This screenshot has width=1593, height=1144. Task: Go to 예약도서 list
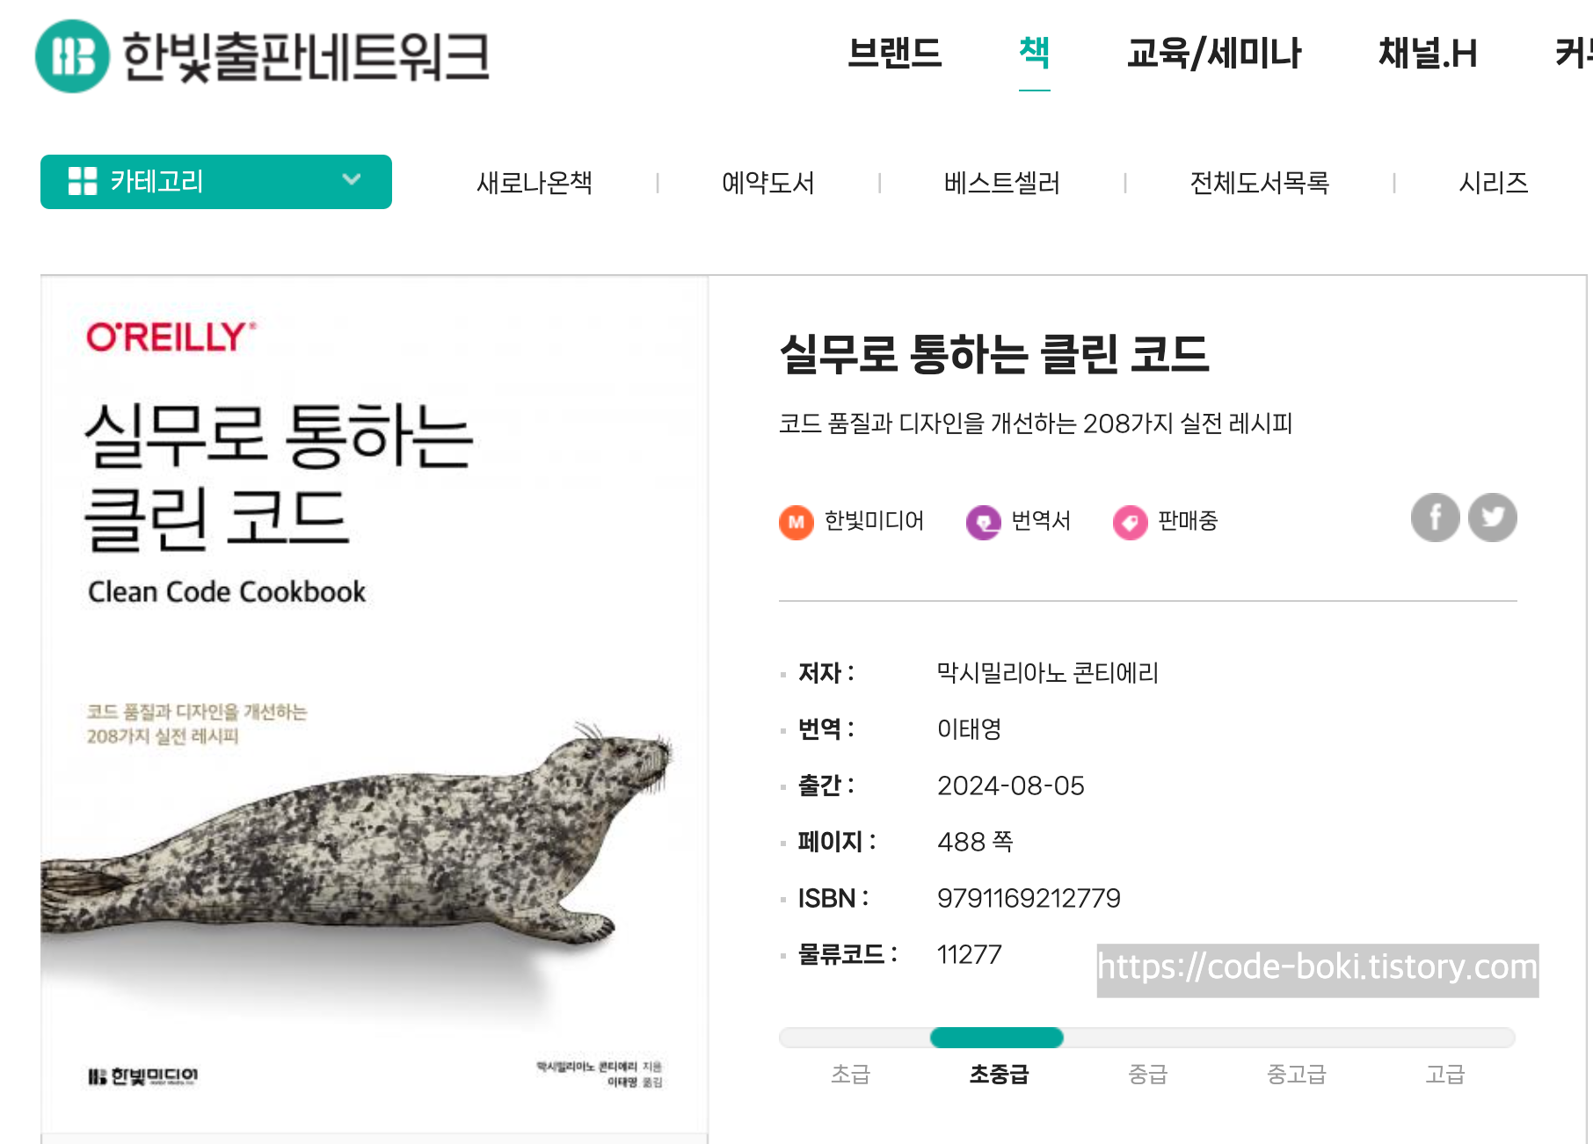[768, 183]
